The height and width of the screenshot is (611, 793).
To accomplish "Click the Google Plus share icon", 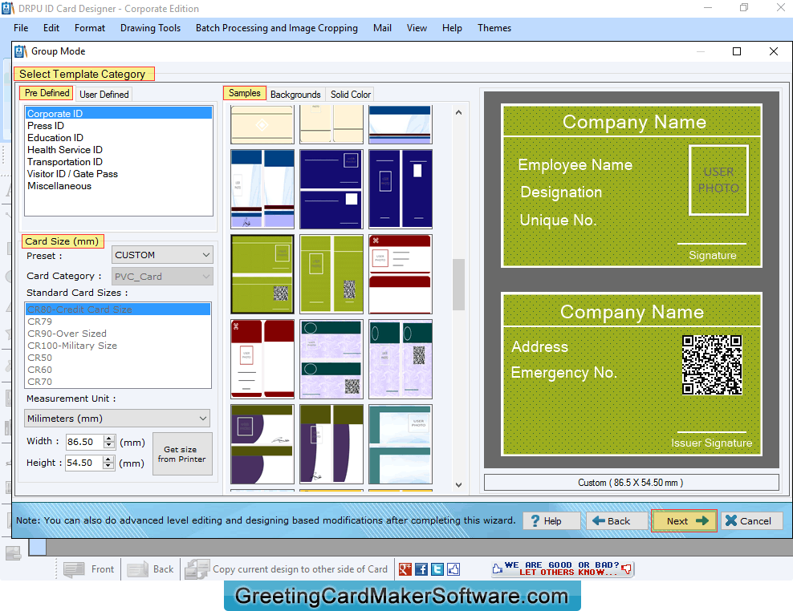I will (405, 569).
